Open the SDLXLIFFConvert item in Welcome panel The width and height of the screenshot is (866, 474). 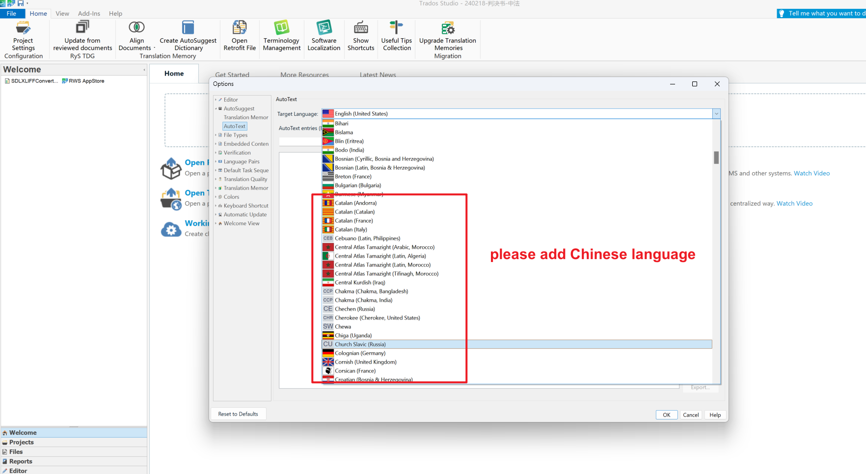coord(31,81)
